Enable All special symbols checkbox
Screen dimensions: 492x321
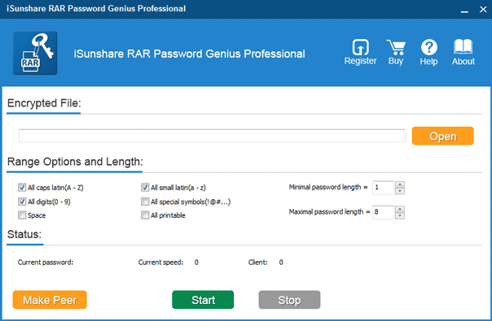pyautogui.click(x=145, y=202)
